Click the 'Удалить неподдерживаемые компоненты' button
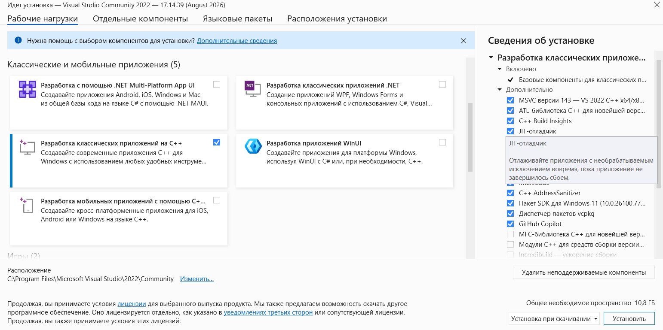Screen dimensions: 663x330 click(x=584, y=272)
